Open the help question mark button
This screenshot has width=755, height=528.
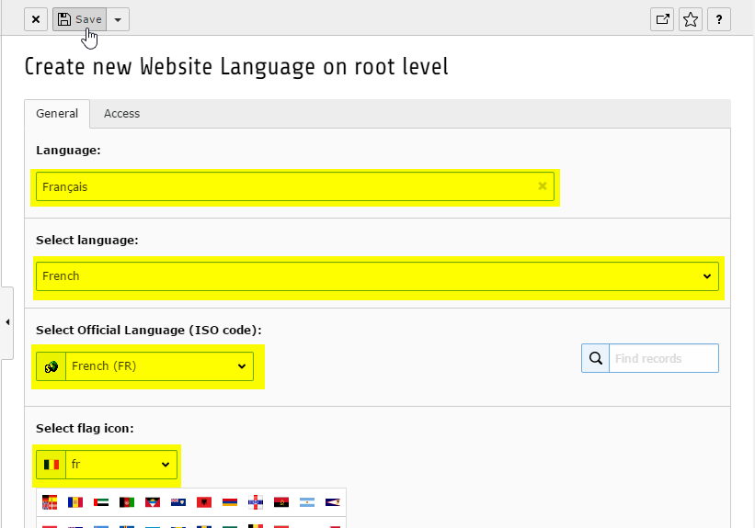point(719,19)
